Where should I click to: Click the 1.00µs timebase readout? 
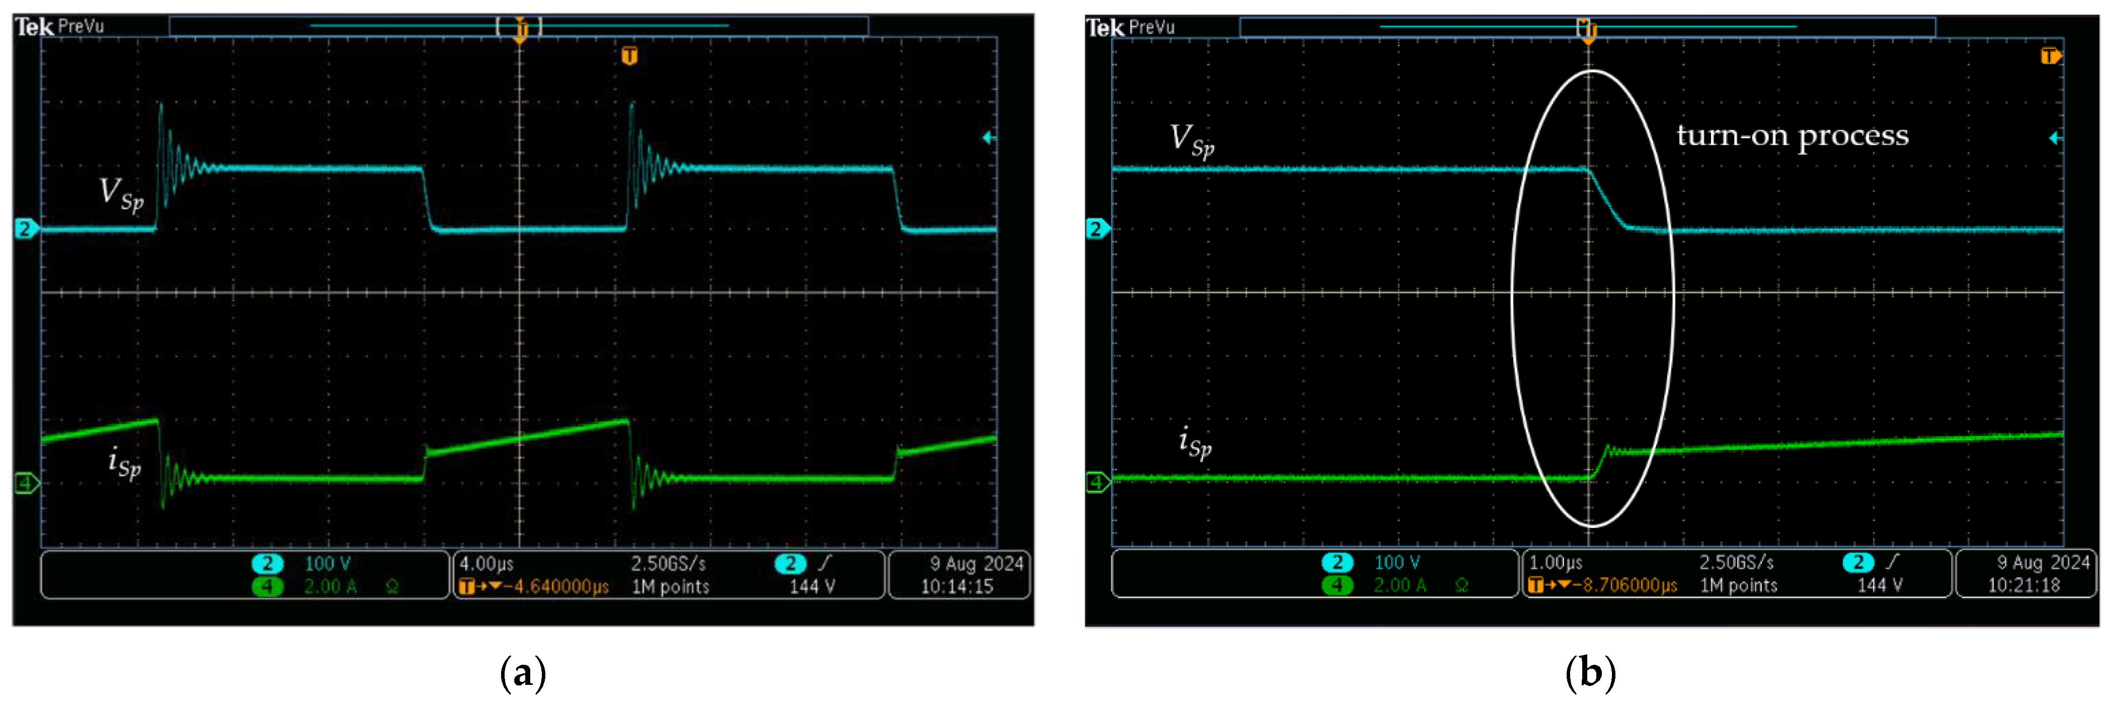click(x=1556, y=563)
